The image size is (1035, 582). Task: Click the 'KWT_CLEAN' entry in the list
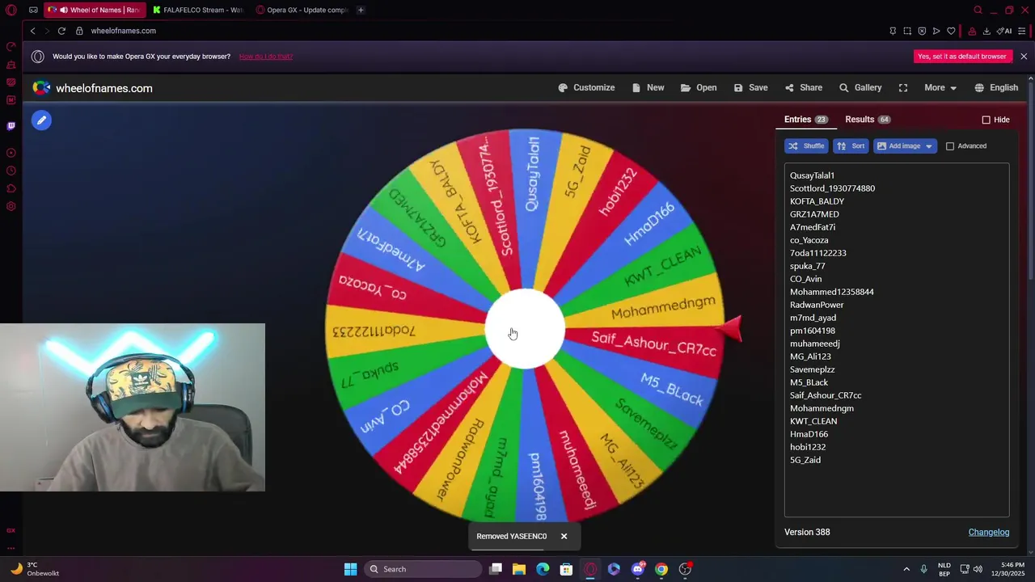813,421
